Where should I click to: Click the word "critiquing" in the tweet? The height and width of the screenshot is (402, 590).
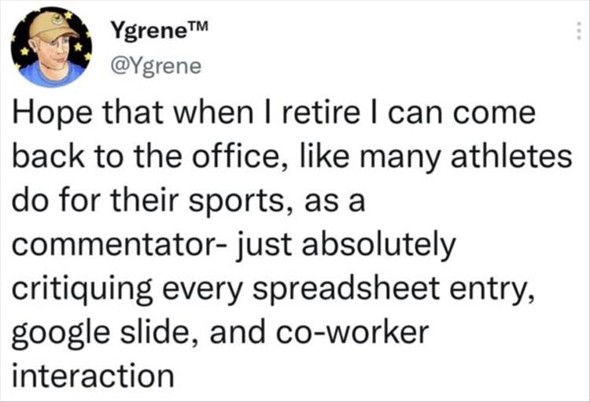coord(83,290)
